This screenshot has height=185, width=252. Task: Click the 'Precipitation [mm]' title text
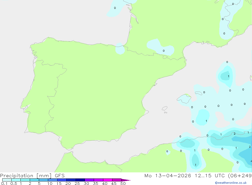[26, 176]
